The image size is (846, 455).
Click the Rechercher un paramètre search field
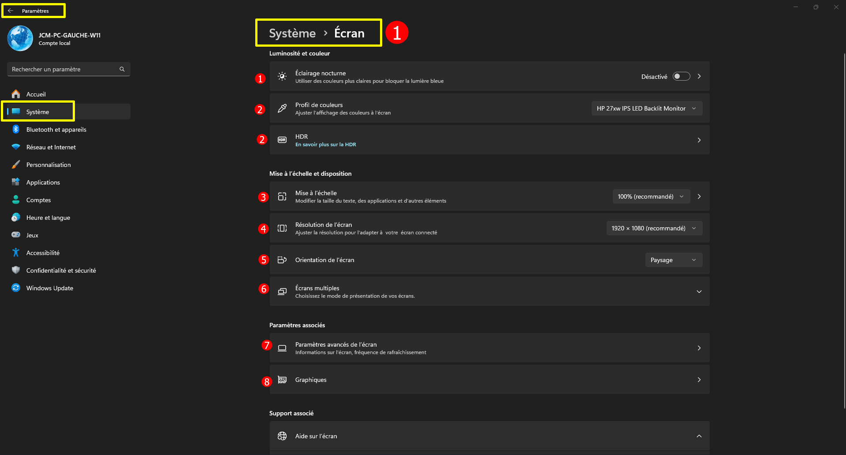[64, 69]
